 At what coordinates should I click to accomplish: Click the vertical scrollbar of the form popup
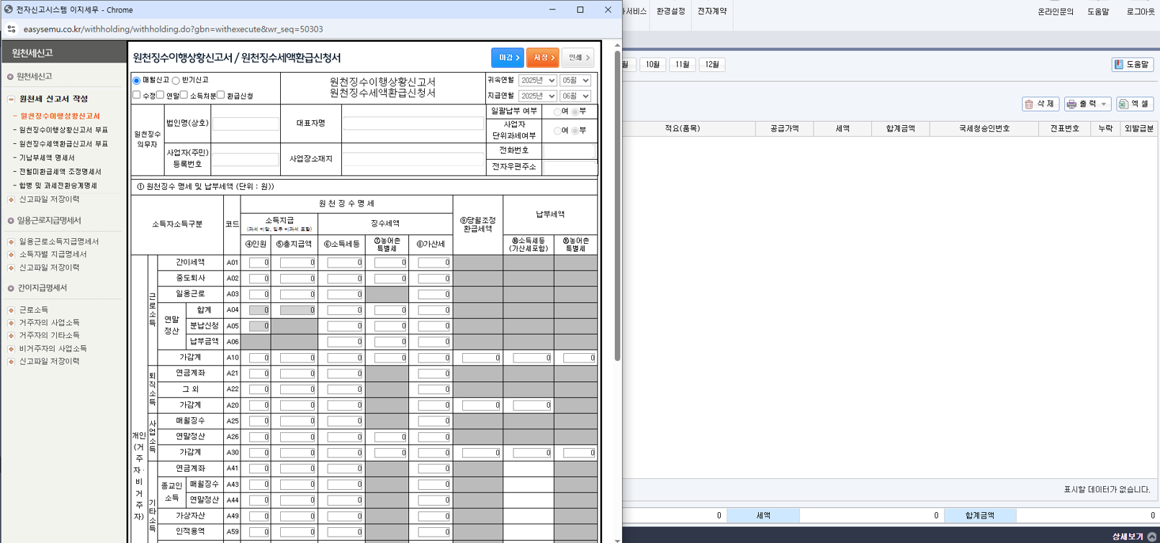pyautogui.click(x=617, y=205)
